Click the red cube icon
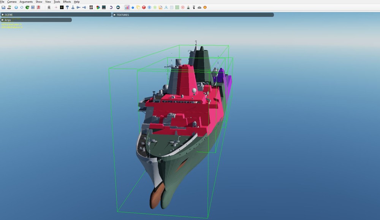The width and height of the screenshot is (380, 220). click(x=144, y=7)
